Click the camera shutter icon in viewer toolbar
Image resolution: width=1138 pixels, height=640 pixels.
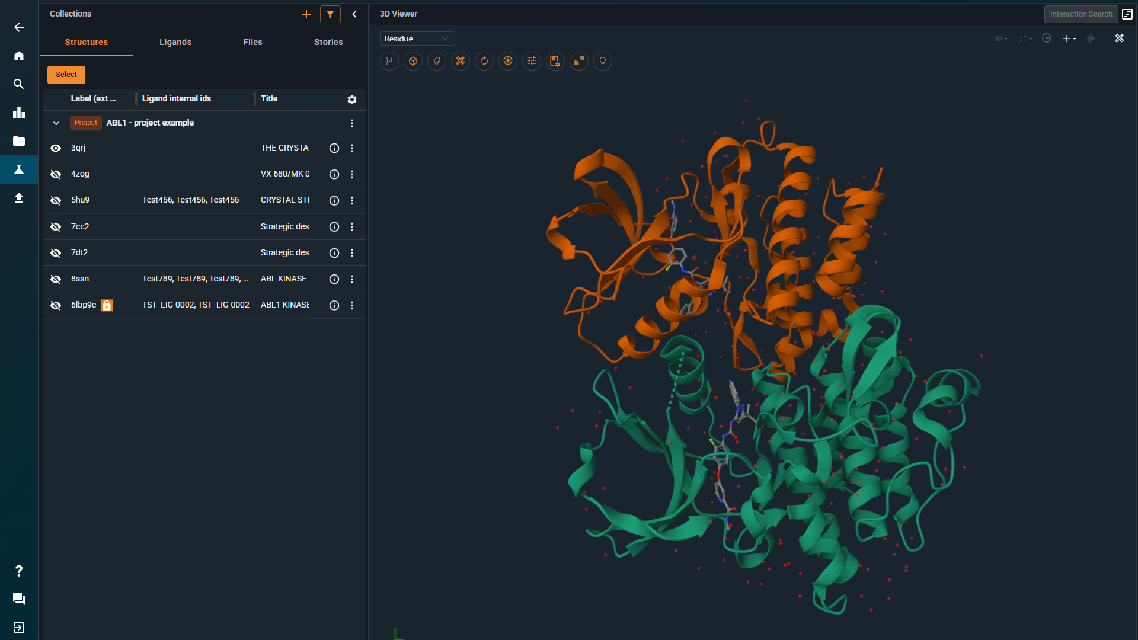(x=508, y=61)
